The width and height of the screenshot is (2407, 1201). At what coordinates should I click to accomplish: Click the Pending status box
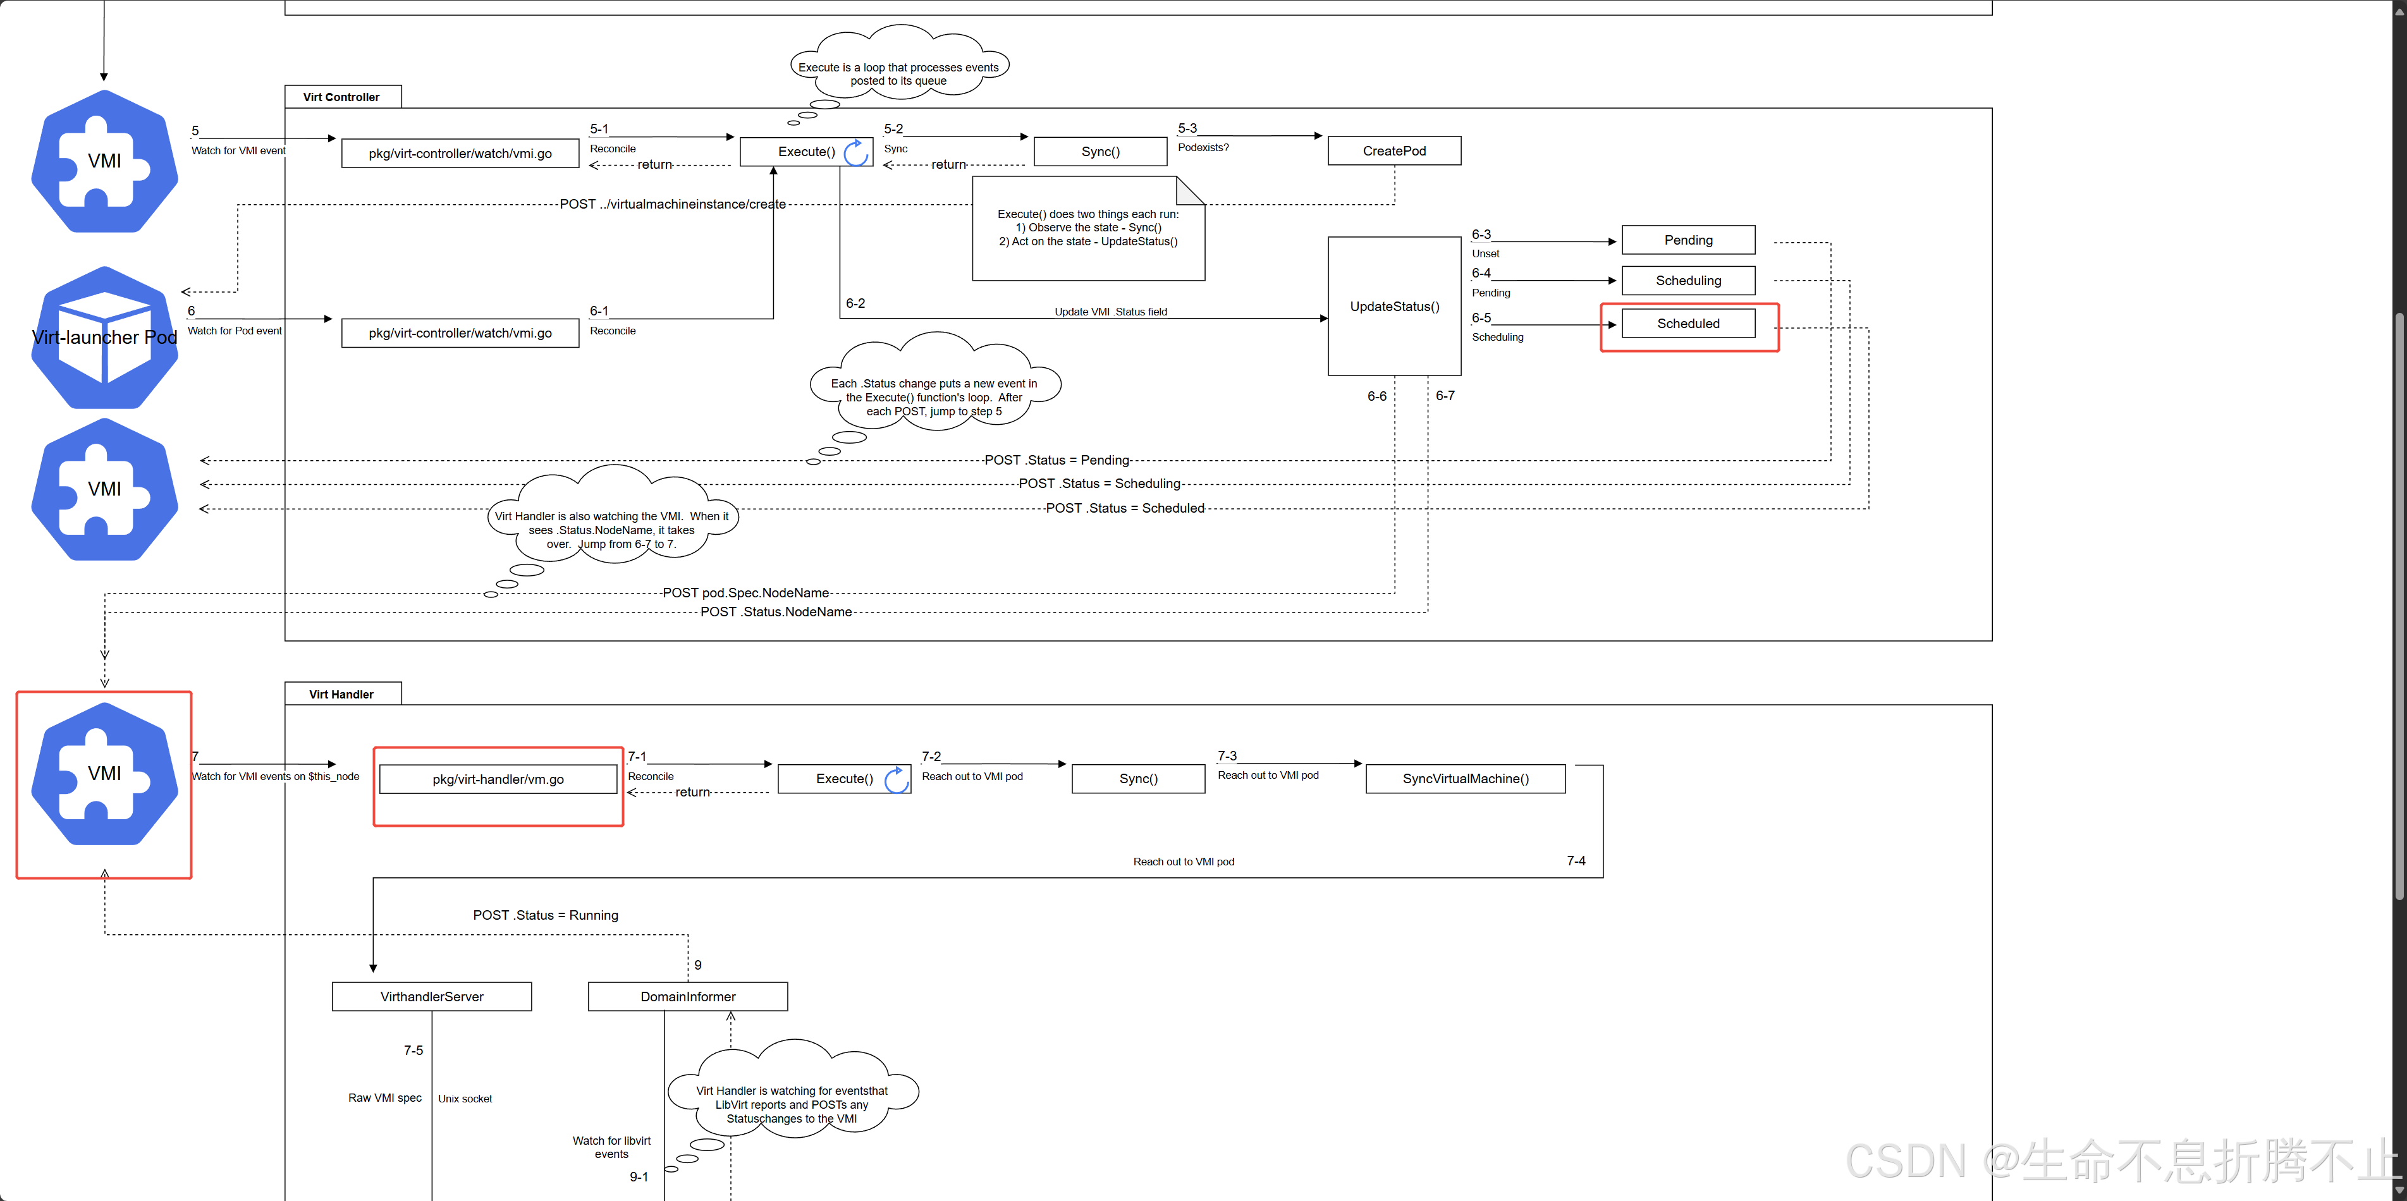click(1687, 240)
